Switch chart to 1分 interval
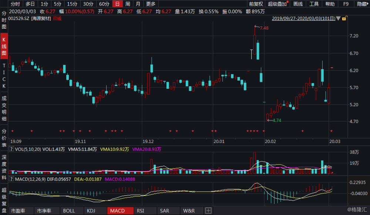The height and width of the screenshot is (215, 370). (x=44, y=4)
